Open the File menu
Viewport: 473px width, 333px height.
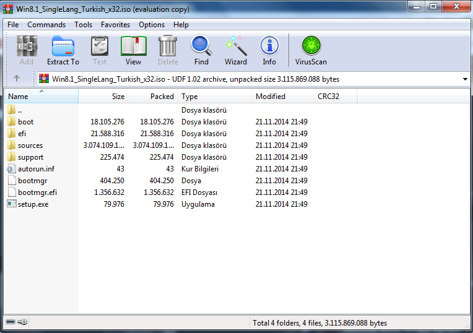(13, 25)
